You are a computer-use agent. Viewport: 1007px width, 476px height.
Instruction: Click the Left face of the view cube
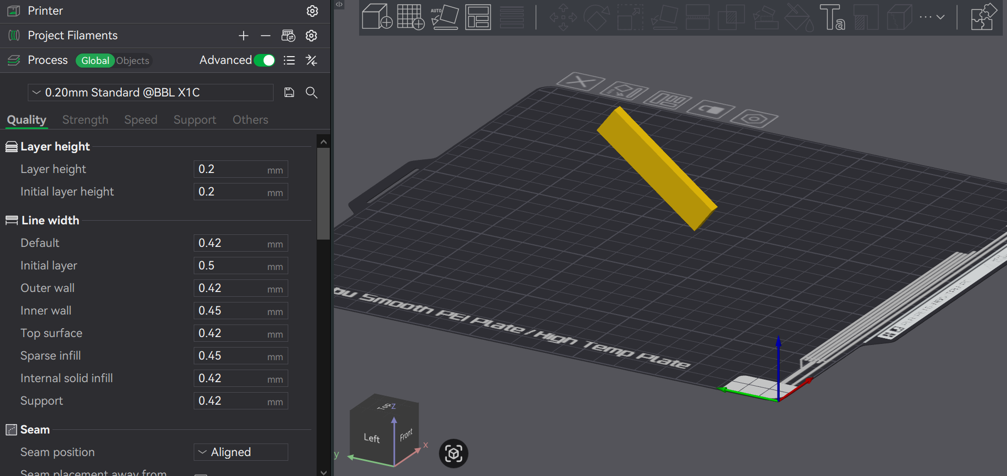click(372, 437)
